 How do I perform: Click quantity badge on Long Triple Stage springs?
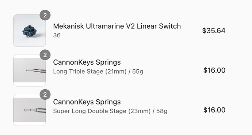tap(45, 55)
